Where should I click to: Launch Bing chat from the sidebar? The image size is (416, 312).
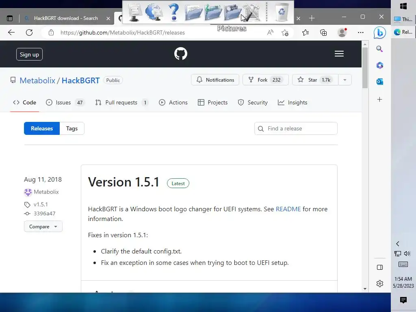(380, 32)
